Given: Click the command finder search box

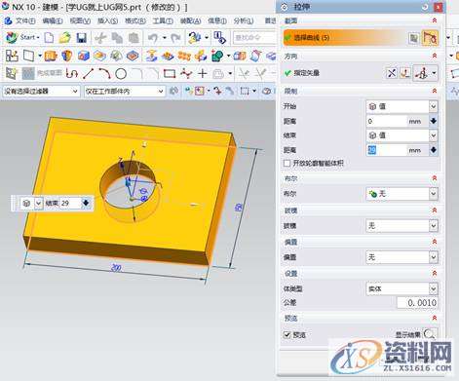Looking at the screenshot, I should tap(254, 38).
